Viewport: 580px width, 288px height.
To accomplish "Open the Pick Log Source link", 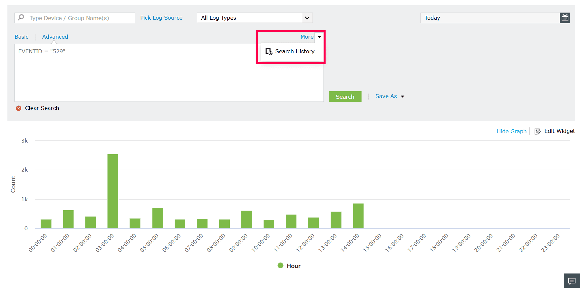I will [161, 18].
